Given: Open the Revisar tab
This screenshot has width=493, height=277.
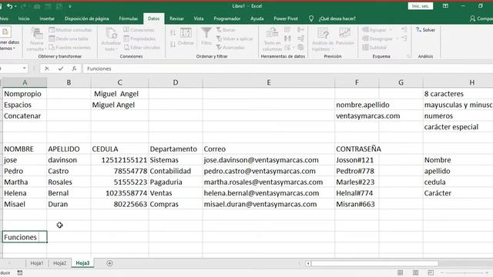Looking at the screenshot, I should (x=176, y=18).
